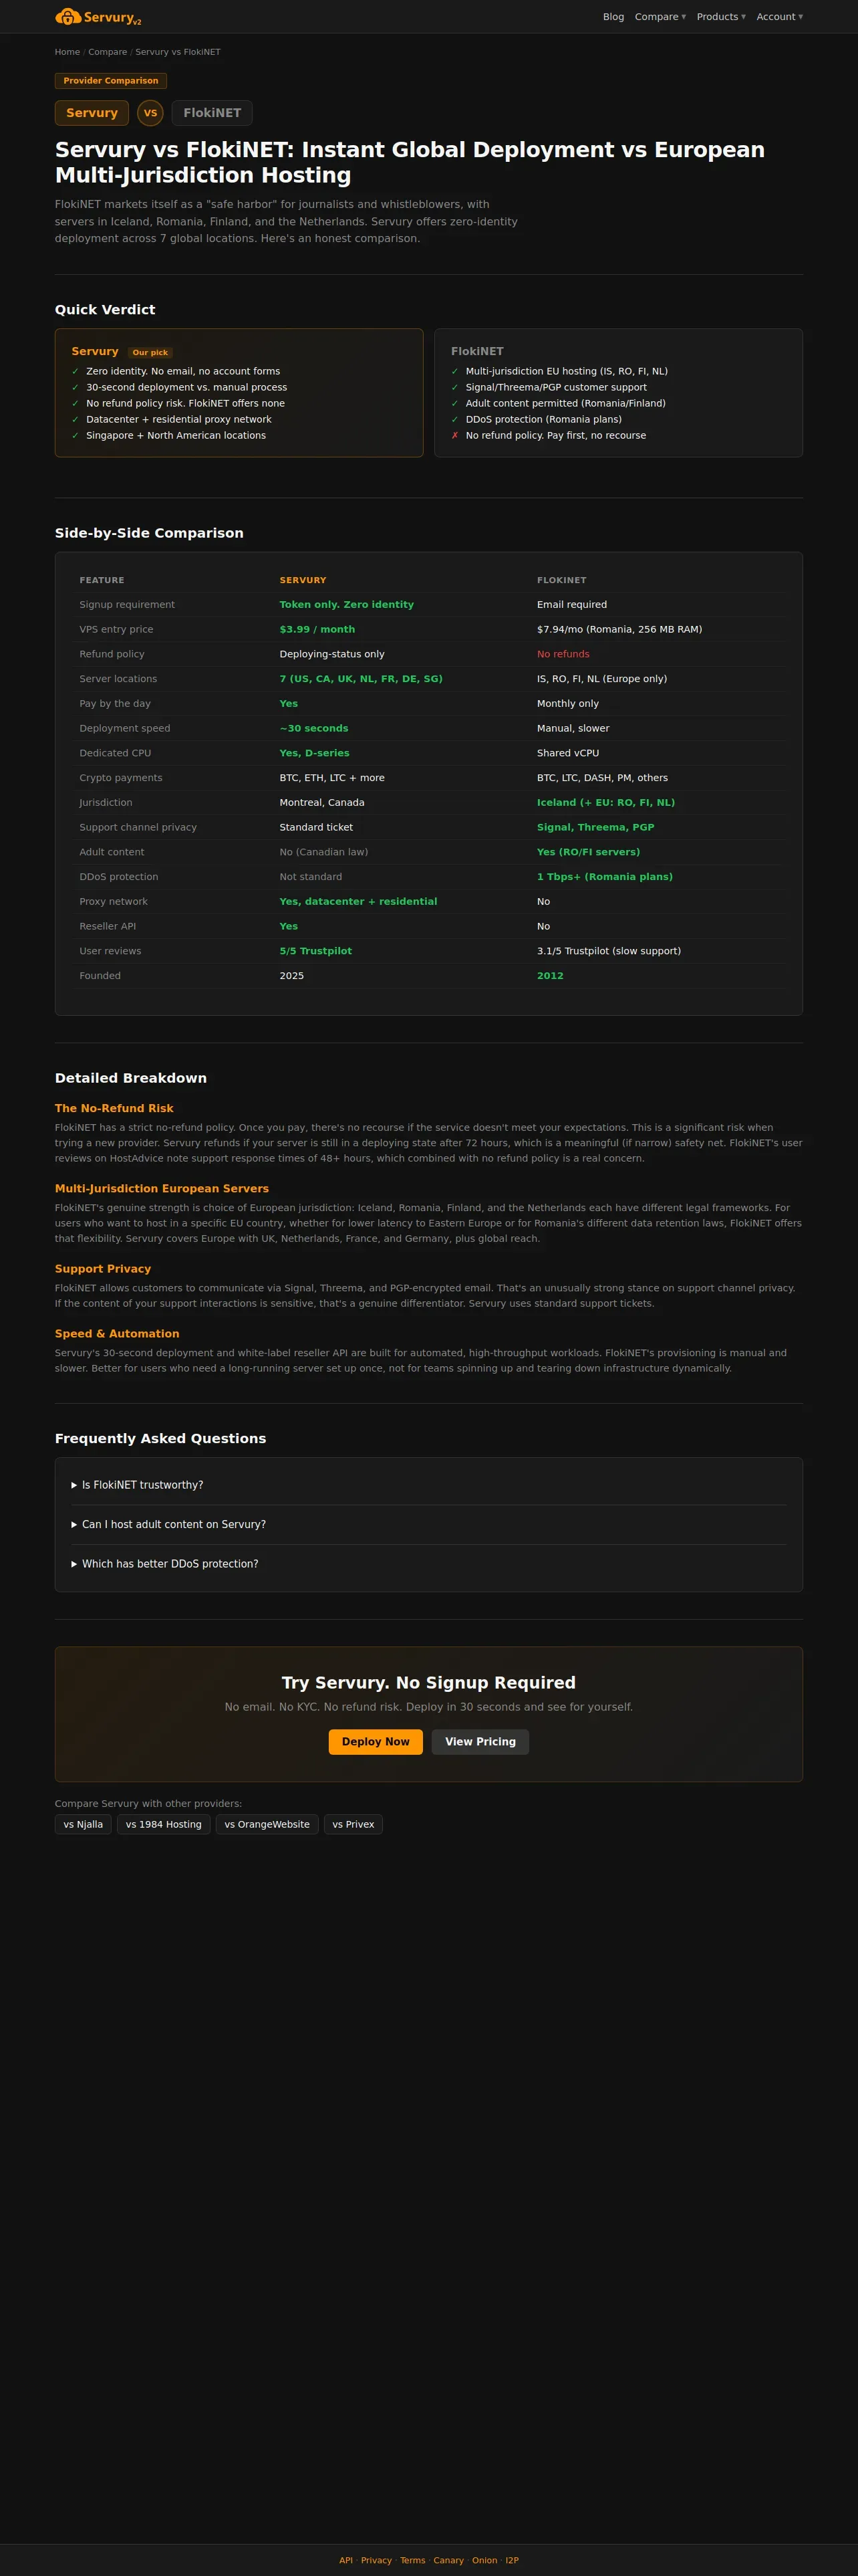858x2576 pixels.
Task: Open the I2P footer link
Action: 513,2561
